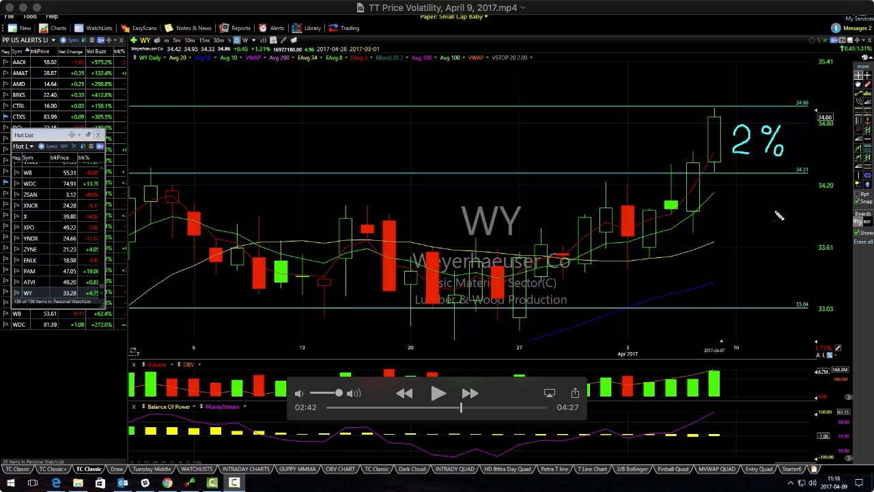Click Add Syms in the Hot List

tap(48, 146)
